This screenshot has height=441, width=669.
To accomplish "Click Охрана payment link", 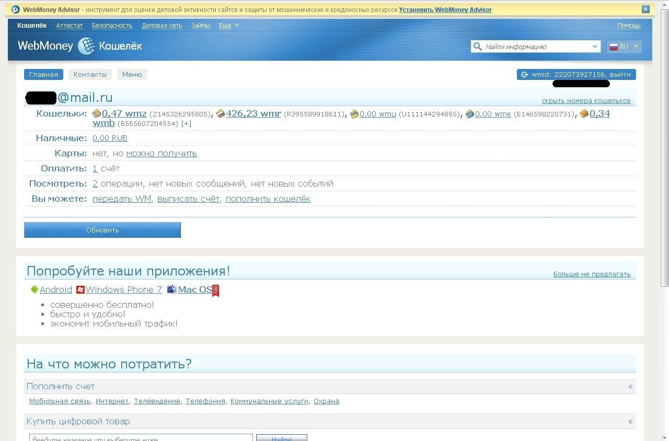I will coord(326,401).
